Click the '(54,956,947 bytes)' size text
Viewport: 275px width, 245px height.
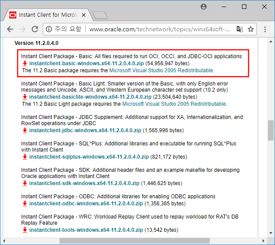click(x=167, y=63)
